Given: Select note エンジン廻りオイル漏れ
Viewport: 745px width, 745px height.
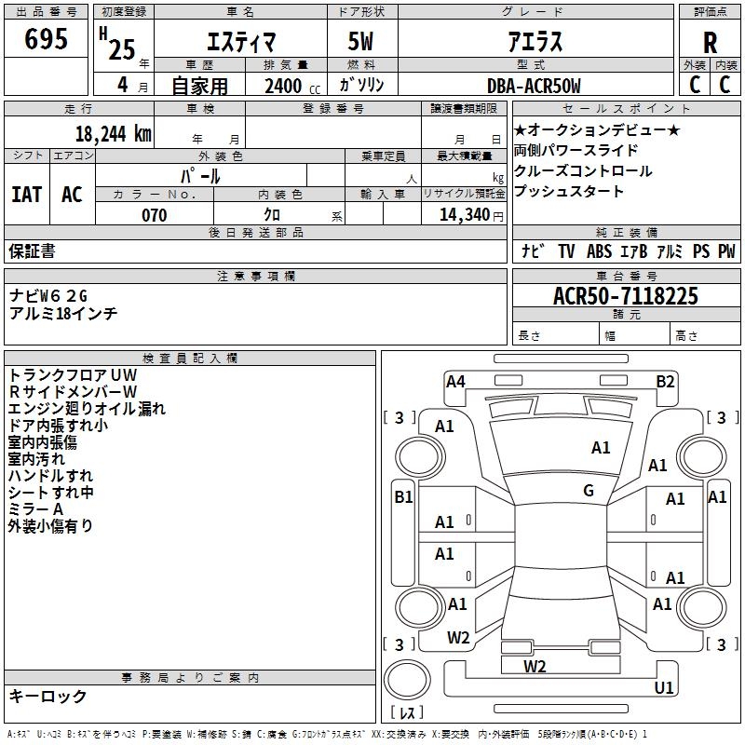Looking at the screenshot, I should (87, 409).
